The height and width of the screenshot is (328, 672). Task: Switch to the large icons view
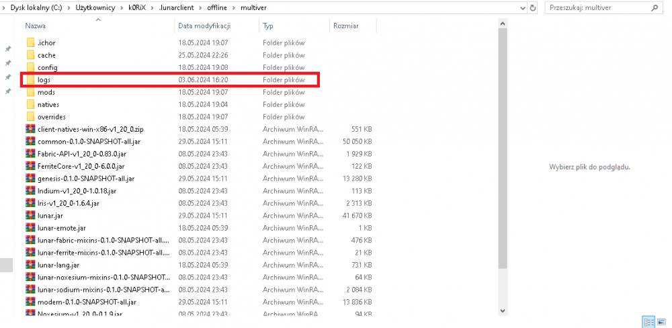coord(661,322)
